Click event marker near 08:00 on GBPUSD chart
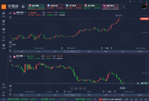The height and width of the screenshot is (101, 149). point(69,48)
